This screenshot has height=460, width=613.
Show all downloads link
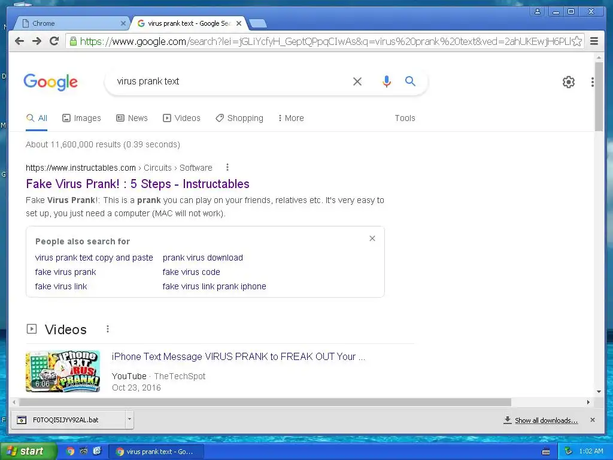click(546, 420)
